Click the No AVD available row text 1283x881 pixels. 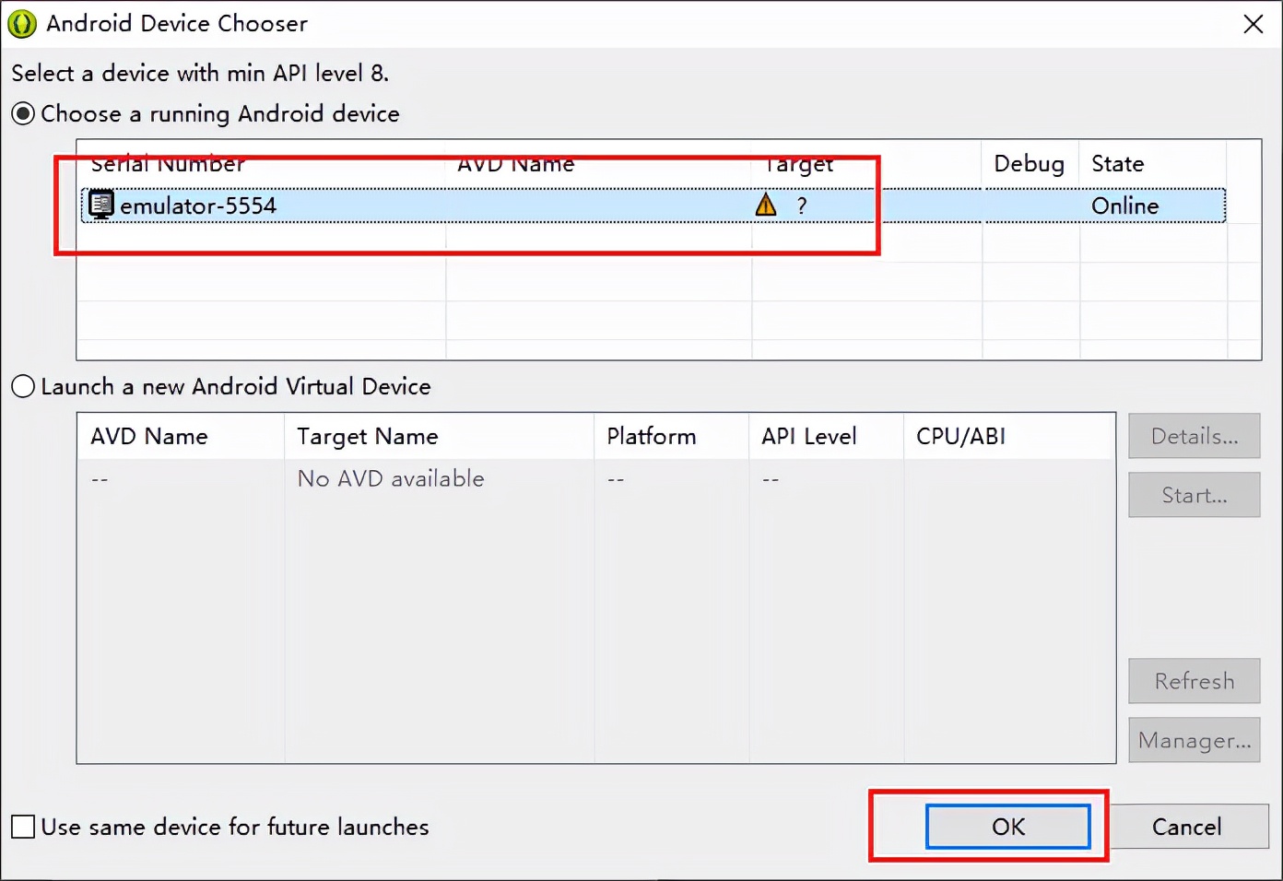click(x=391, y=479)
